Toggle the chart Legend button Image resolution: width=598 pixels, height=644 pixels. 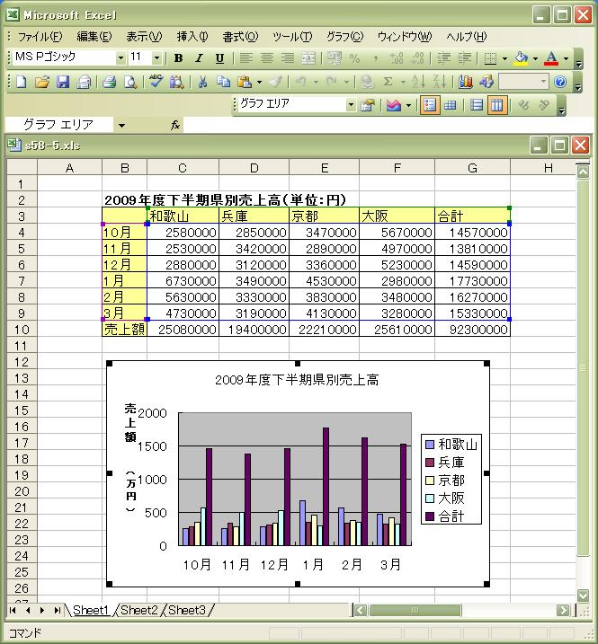pos(429,106)
